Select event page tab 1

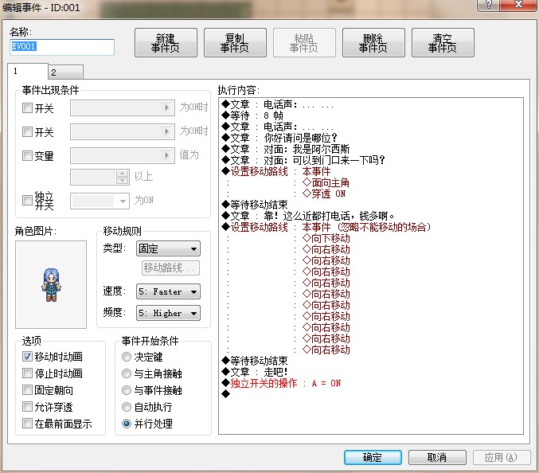(28, 71)
